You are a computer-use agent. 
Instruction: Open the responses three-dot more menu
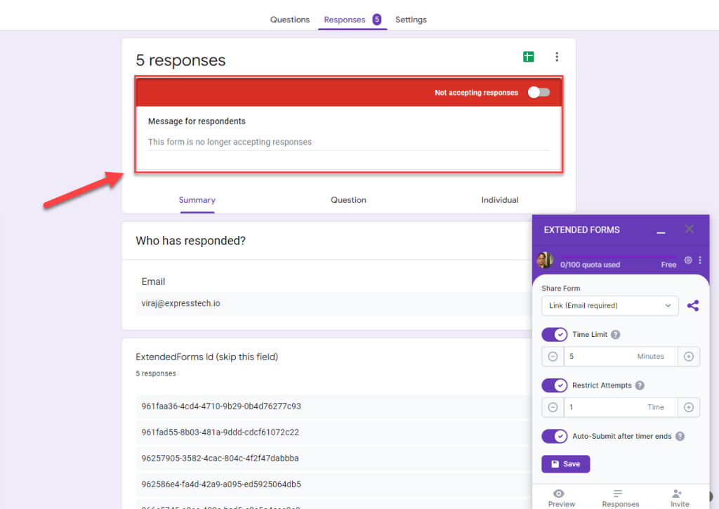click(557, 57)
